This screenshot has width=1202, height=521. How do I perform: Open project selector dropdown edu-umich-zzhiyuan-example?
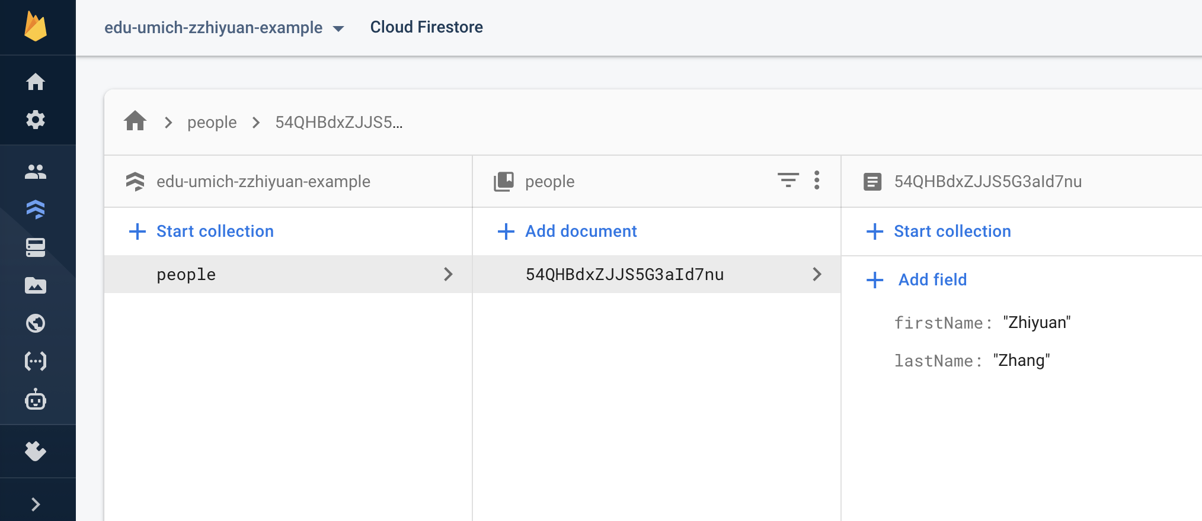point(224,28)
